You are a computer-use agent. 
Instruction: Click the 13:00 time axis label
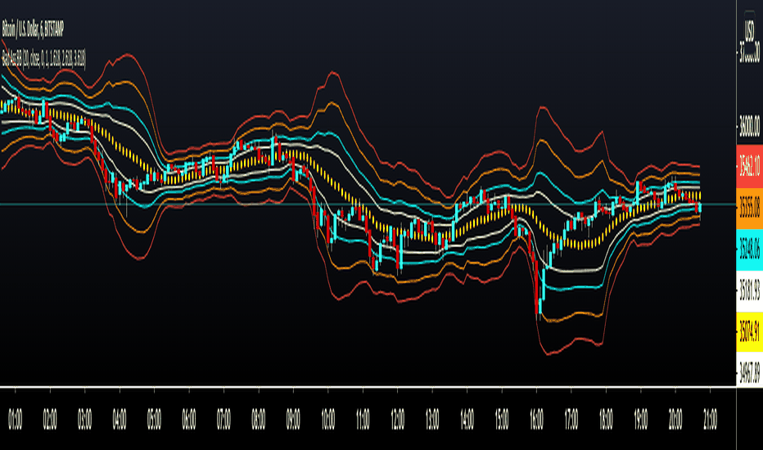(432, 419)
